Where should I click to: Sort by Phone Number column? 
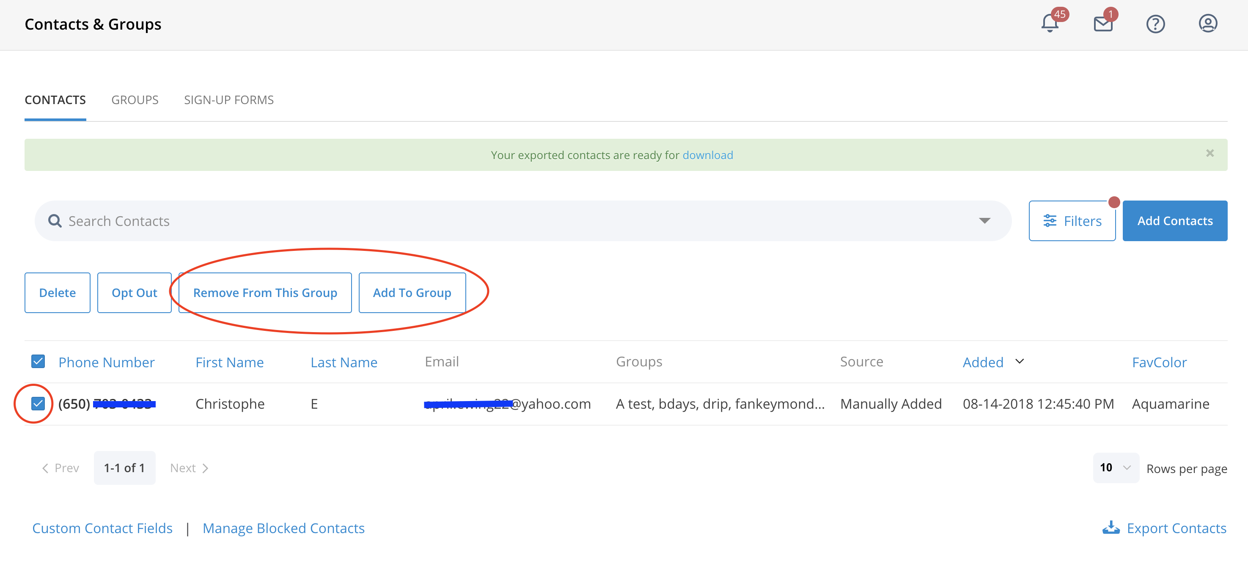pyautogui.click(x=106, y=362)
